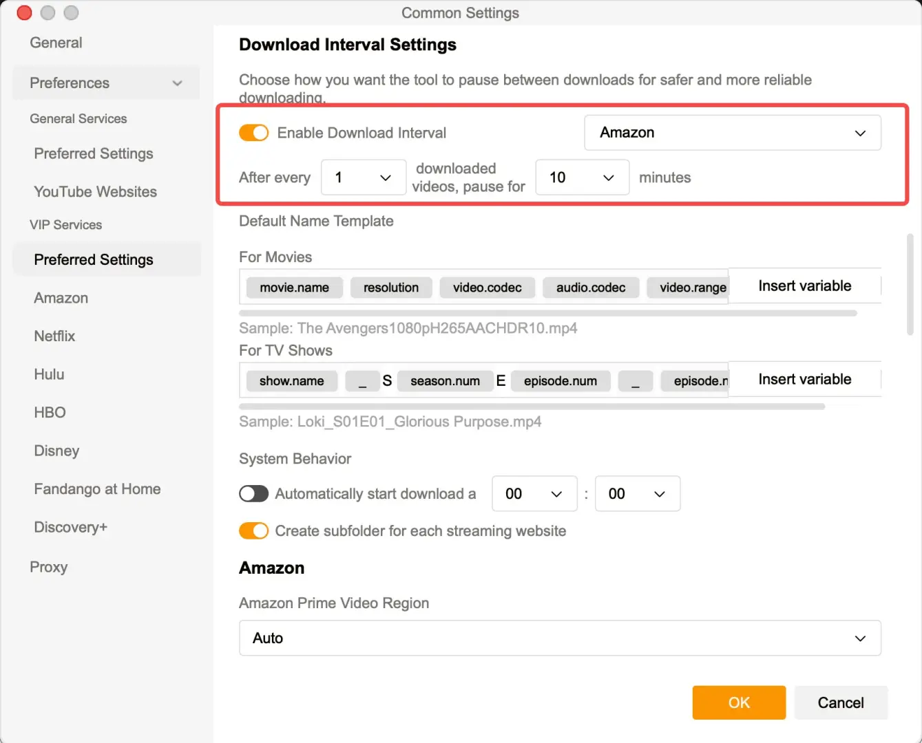
Task: Click the Default Name Template label
Action: pyautogui.click(x=316, y=221)
